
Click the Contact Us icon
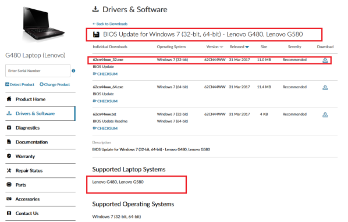pos(9,213)
